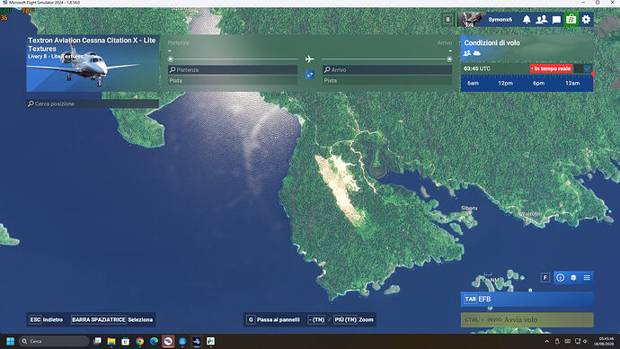Click 6am on the time-of-day slider
This screenshot has width=620, height=349.
coord(473,83)
